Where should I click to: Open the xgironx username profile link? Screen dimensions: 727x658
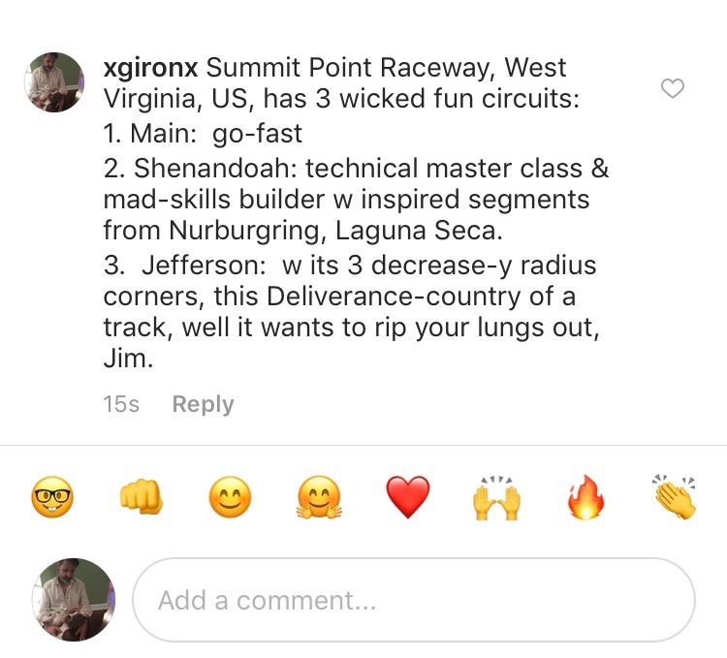coord(150,68)
